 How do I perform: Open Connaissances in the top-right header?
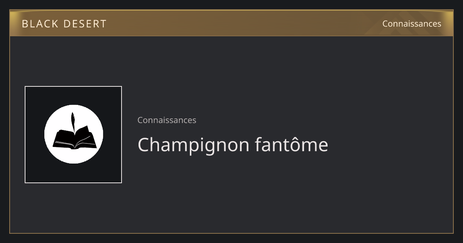pyautogui.click(x=412, y=24)
